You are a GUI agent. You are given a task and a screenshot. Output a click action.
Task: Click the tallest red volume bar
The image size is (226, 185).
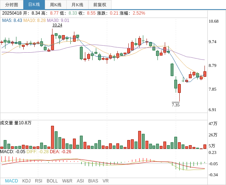click(x=52, y=137)
